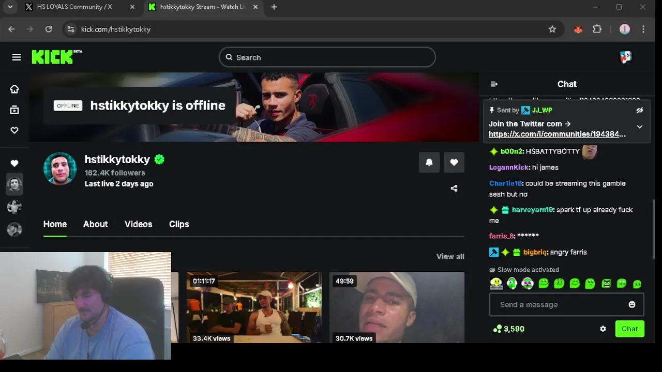Go back in browser history
Viewport: 662px width, 372px height.
click(x=11, y=29)
